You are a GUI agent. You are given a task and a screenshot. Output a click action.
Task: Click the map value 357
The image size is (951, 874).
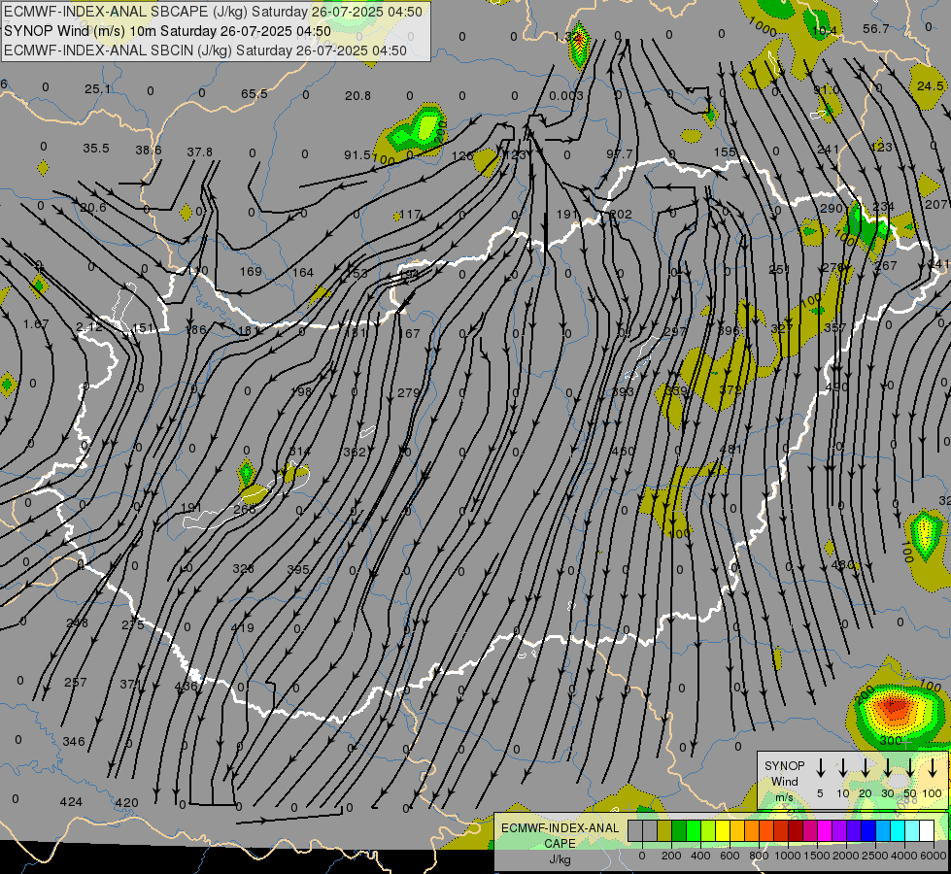point(835,327)
